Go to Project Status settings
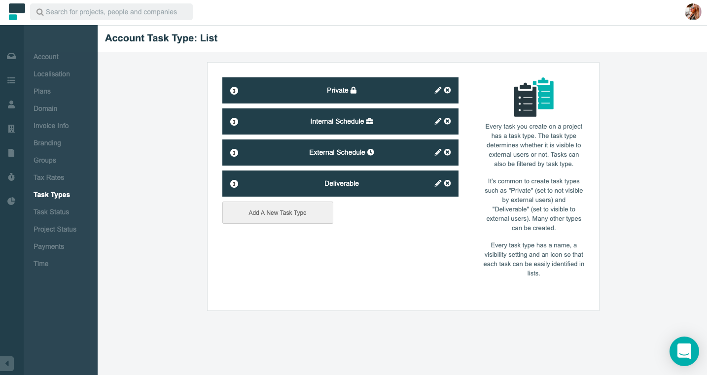The image size is (707, 375). pos(55,229)
